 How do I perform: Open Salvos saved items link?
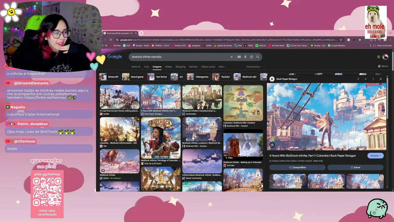click(383, 66)
